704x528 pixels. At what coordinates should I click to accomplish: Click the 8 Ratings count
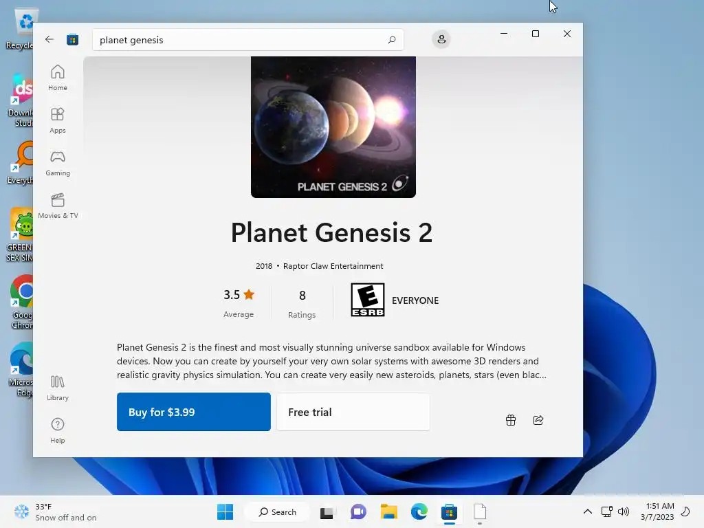click(x=302, y=303)
